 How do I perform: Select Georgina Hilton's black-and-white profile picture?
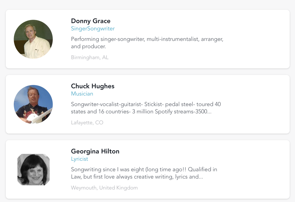coord(33,169)
